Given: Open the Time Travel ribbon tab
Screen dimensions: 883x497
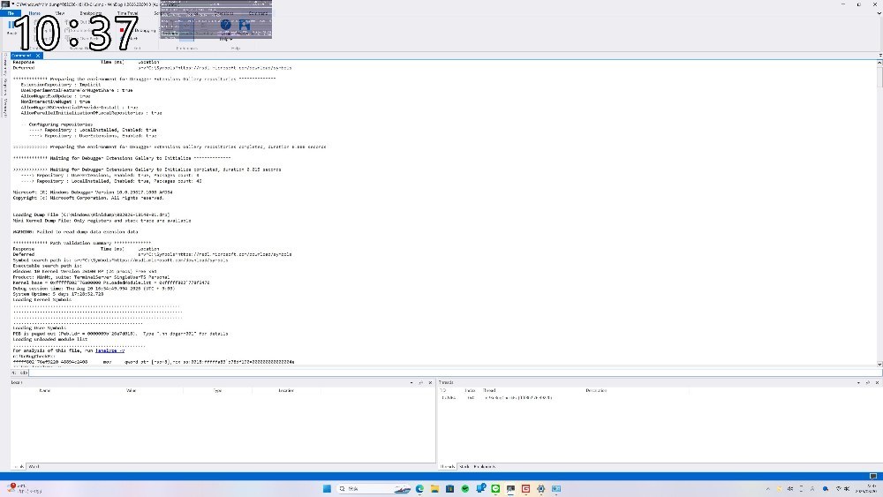Looking at the screenshot, I should coord(127,13).
